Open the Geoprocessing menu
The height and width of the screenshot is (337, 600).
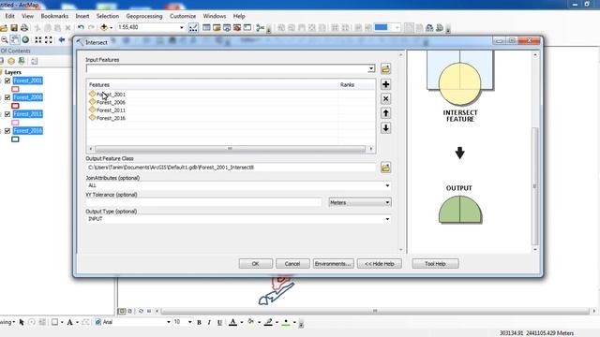[144, 16]
